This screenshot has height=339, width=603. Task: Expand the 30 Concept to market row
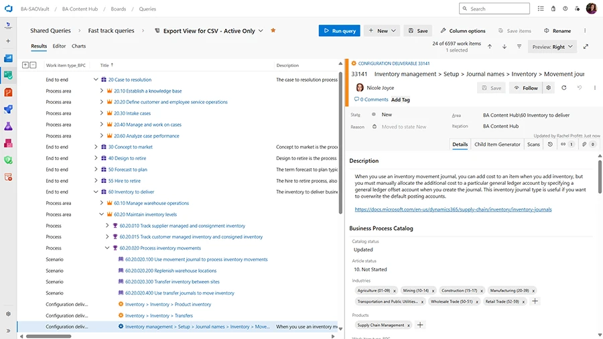tap(96, 147)
